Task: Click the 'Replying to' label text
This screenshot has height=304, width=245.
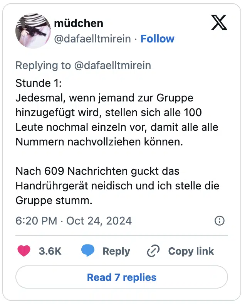Action: 43,66
